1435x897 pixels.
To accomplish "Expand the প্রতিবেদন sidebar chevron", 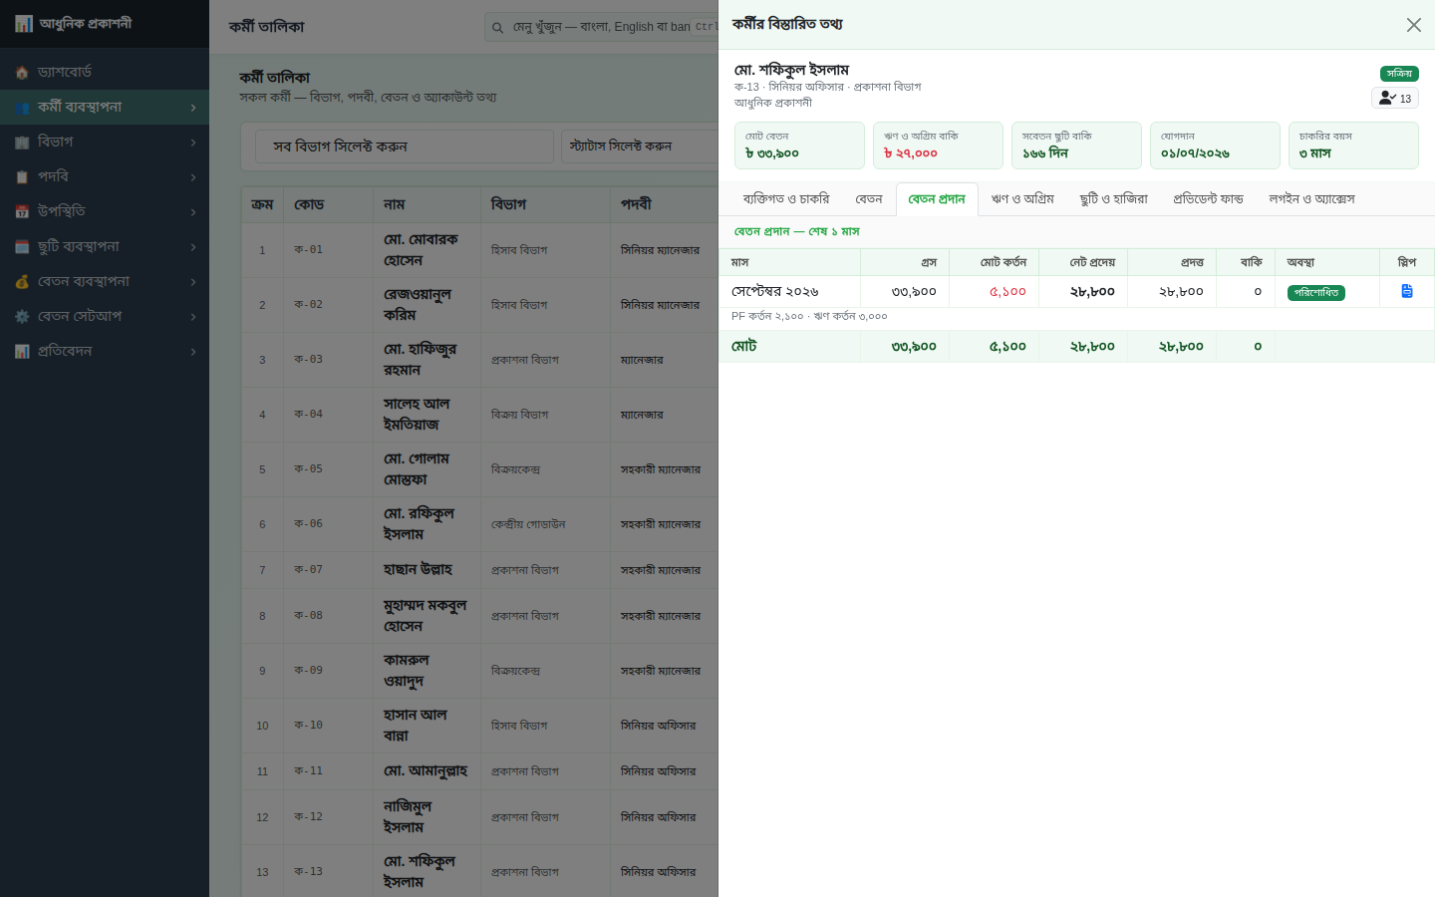I will point(193,351).
